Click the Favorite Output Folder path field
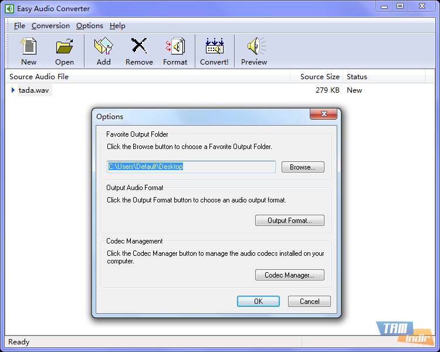 pos(191,167)
